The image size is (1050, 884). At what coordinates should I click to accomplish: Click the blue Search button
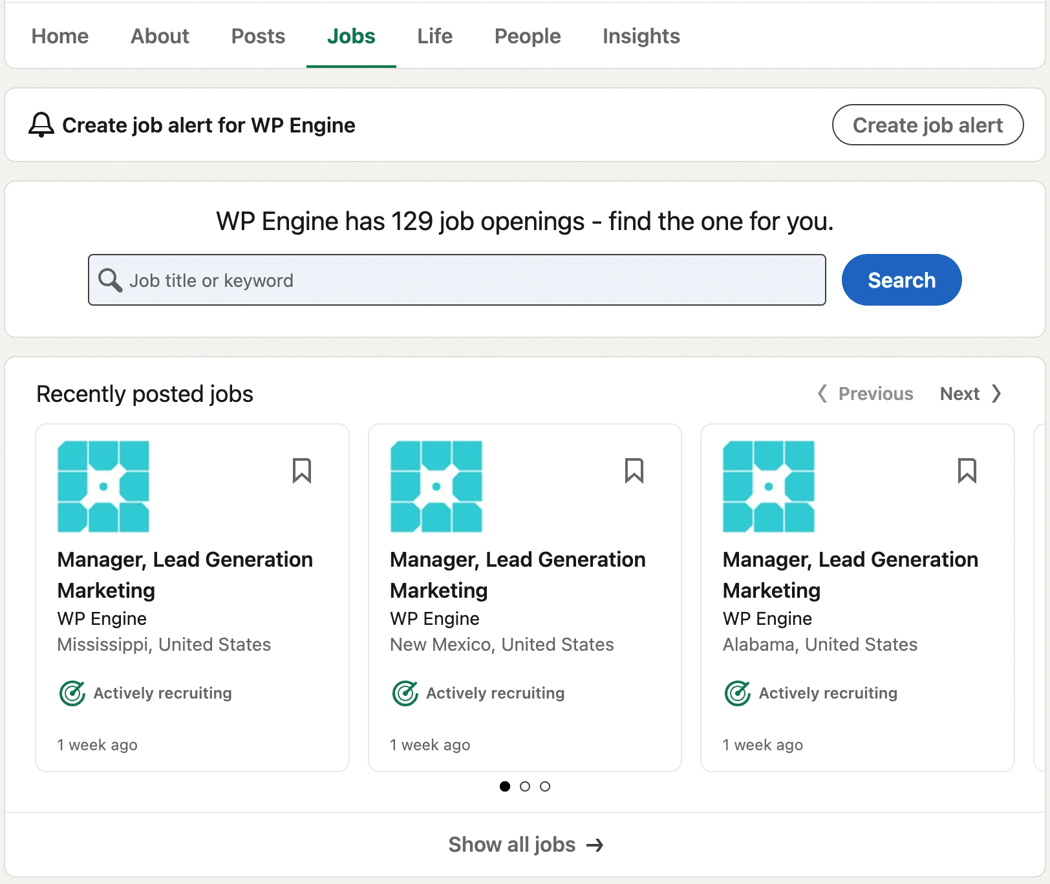pyautogui.click(x=901, y=280)
